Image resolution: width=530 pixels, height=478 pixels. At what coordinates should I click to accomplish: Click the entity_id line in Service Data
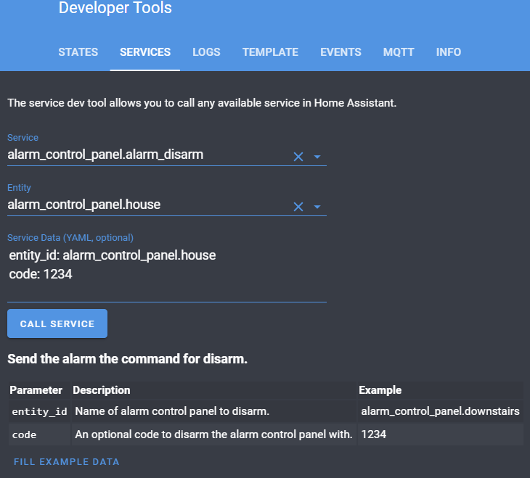[x=113, y=255]
